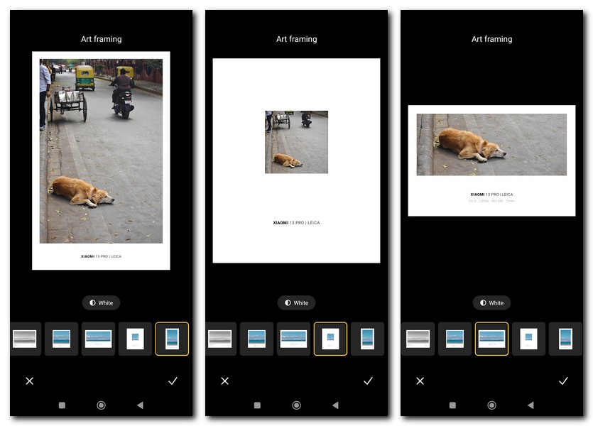
Task: Confirm with checkmark on the middle screen
Action: [x=368, y=381]
